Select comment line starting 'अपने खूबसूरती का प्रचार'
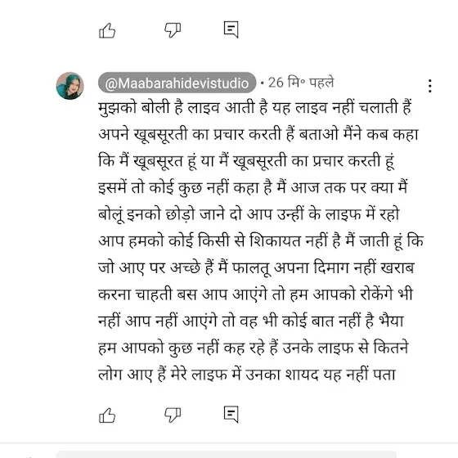458x458 pixels. [258, 134]
